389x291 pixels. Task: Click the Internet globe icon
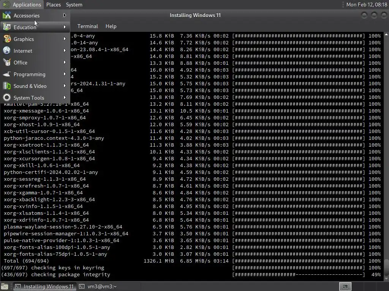tap(7, 50)
